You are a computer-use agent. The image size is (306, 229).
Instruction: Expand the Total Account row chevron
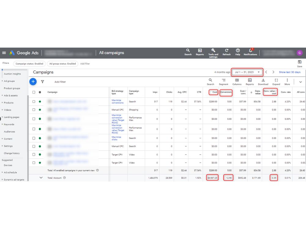click(x=41, y=178)
